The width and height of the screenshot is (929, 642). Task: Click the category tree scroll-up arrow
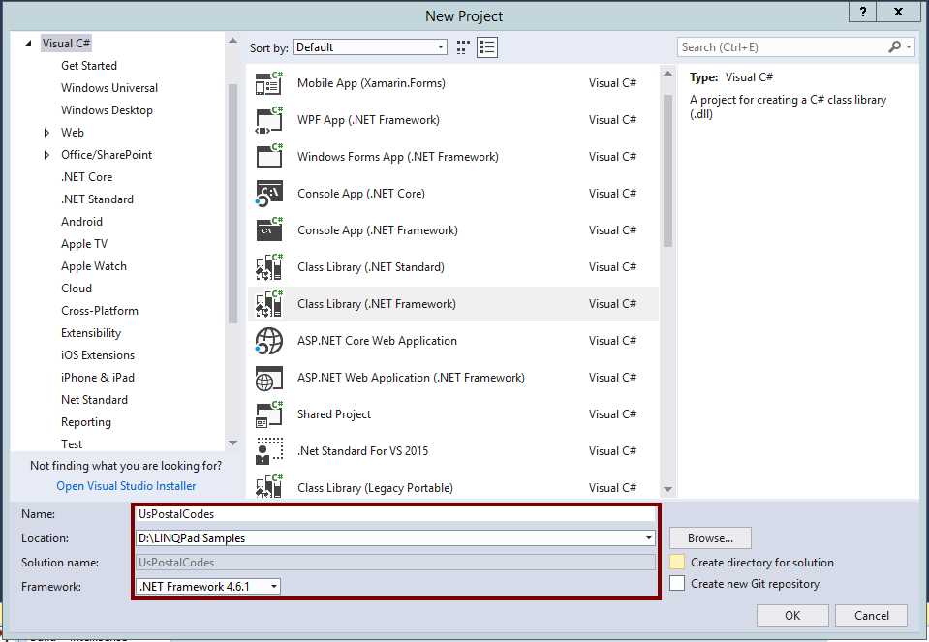(x=232, y=41)
